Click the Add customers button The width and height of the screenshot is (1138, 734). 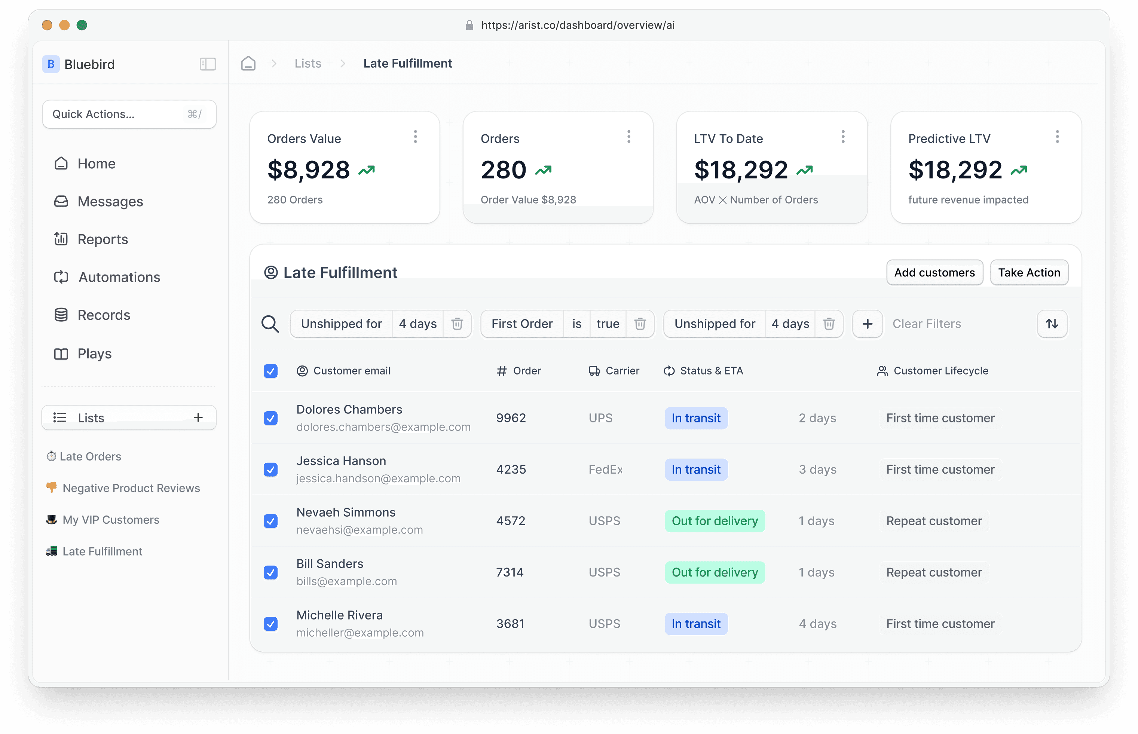coord(934,273)
